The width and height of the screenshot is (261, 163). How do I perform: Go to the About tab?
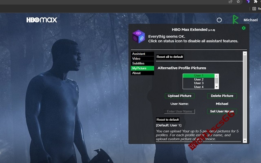coord(142,73)
